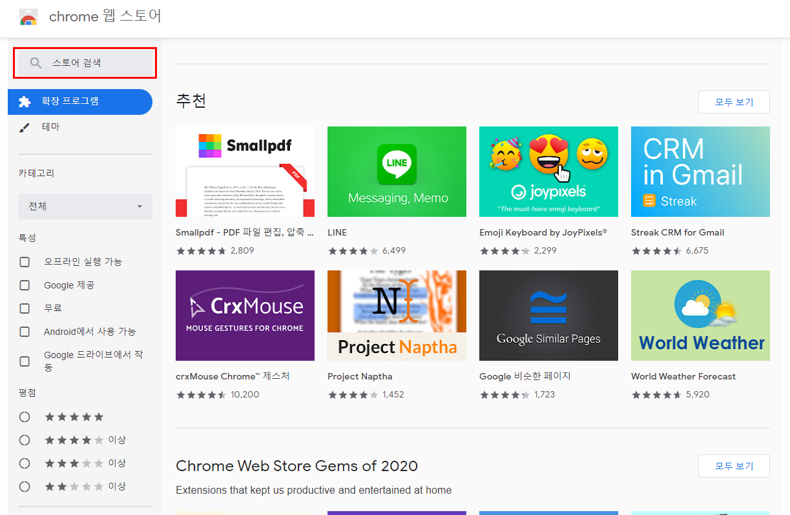Click the puzzle piece extensions icon
The height and width of the screenshot is (515, 790).
click(x=25, y=102)
